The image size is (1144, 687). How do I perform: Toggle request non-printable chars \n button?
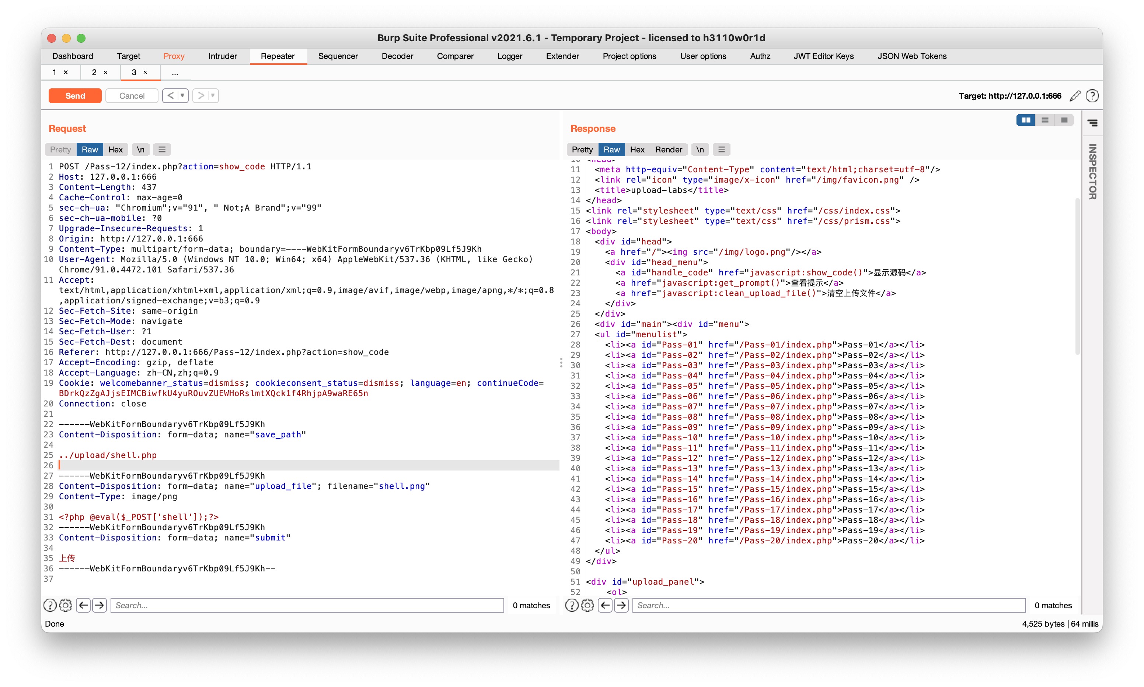click(140, 149)
